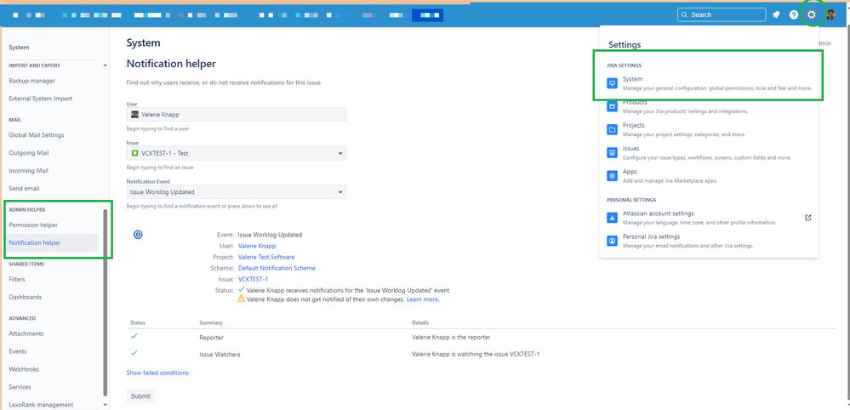Open the VCKTEST-1 issue link
850x410 pixels.
(x=254, y=279)
